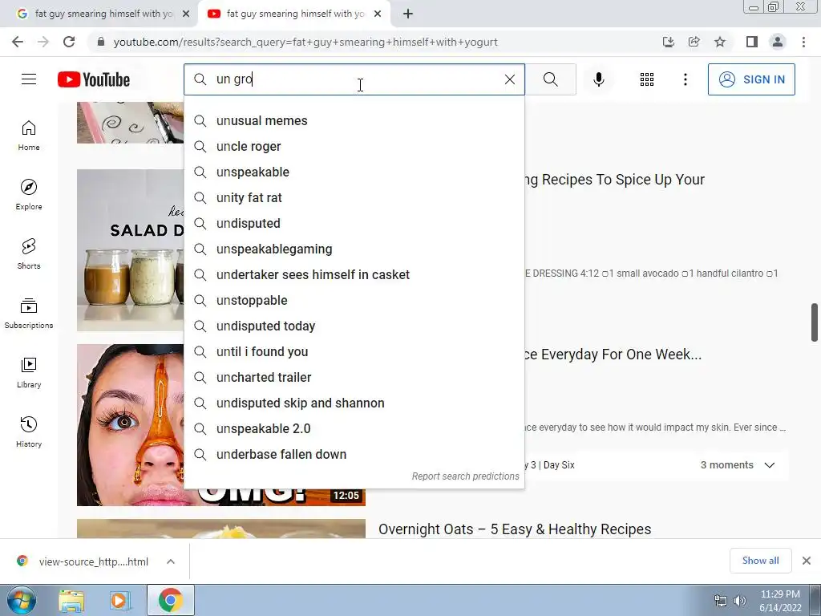Click Report search predictions link

coord(465,476)
